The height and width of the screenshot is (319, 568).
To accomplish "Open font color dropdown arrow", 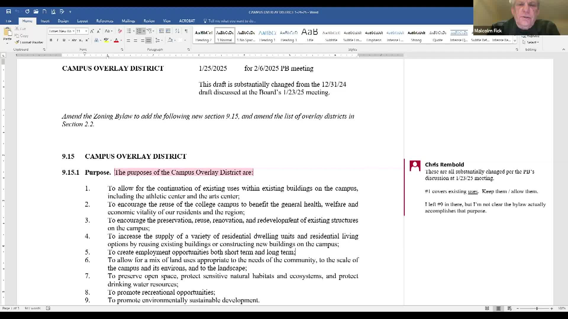I will (121, 40).
